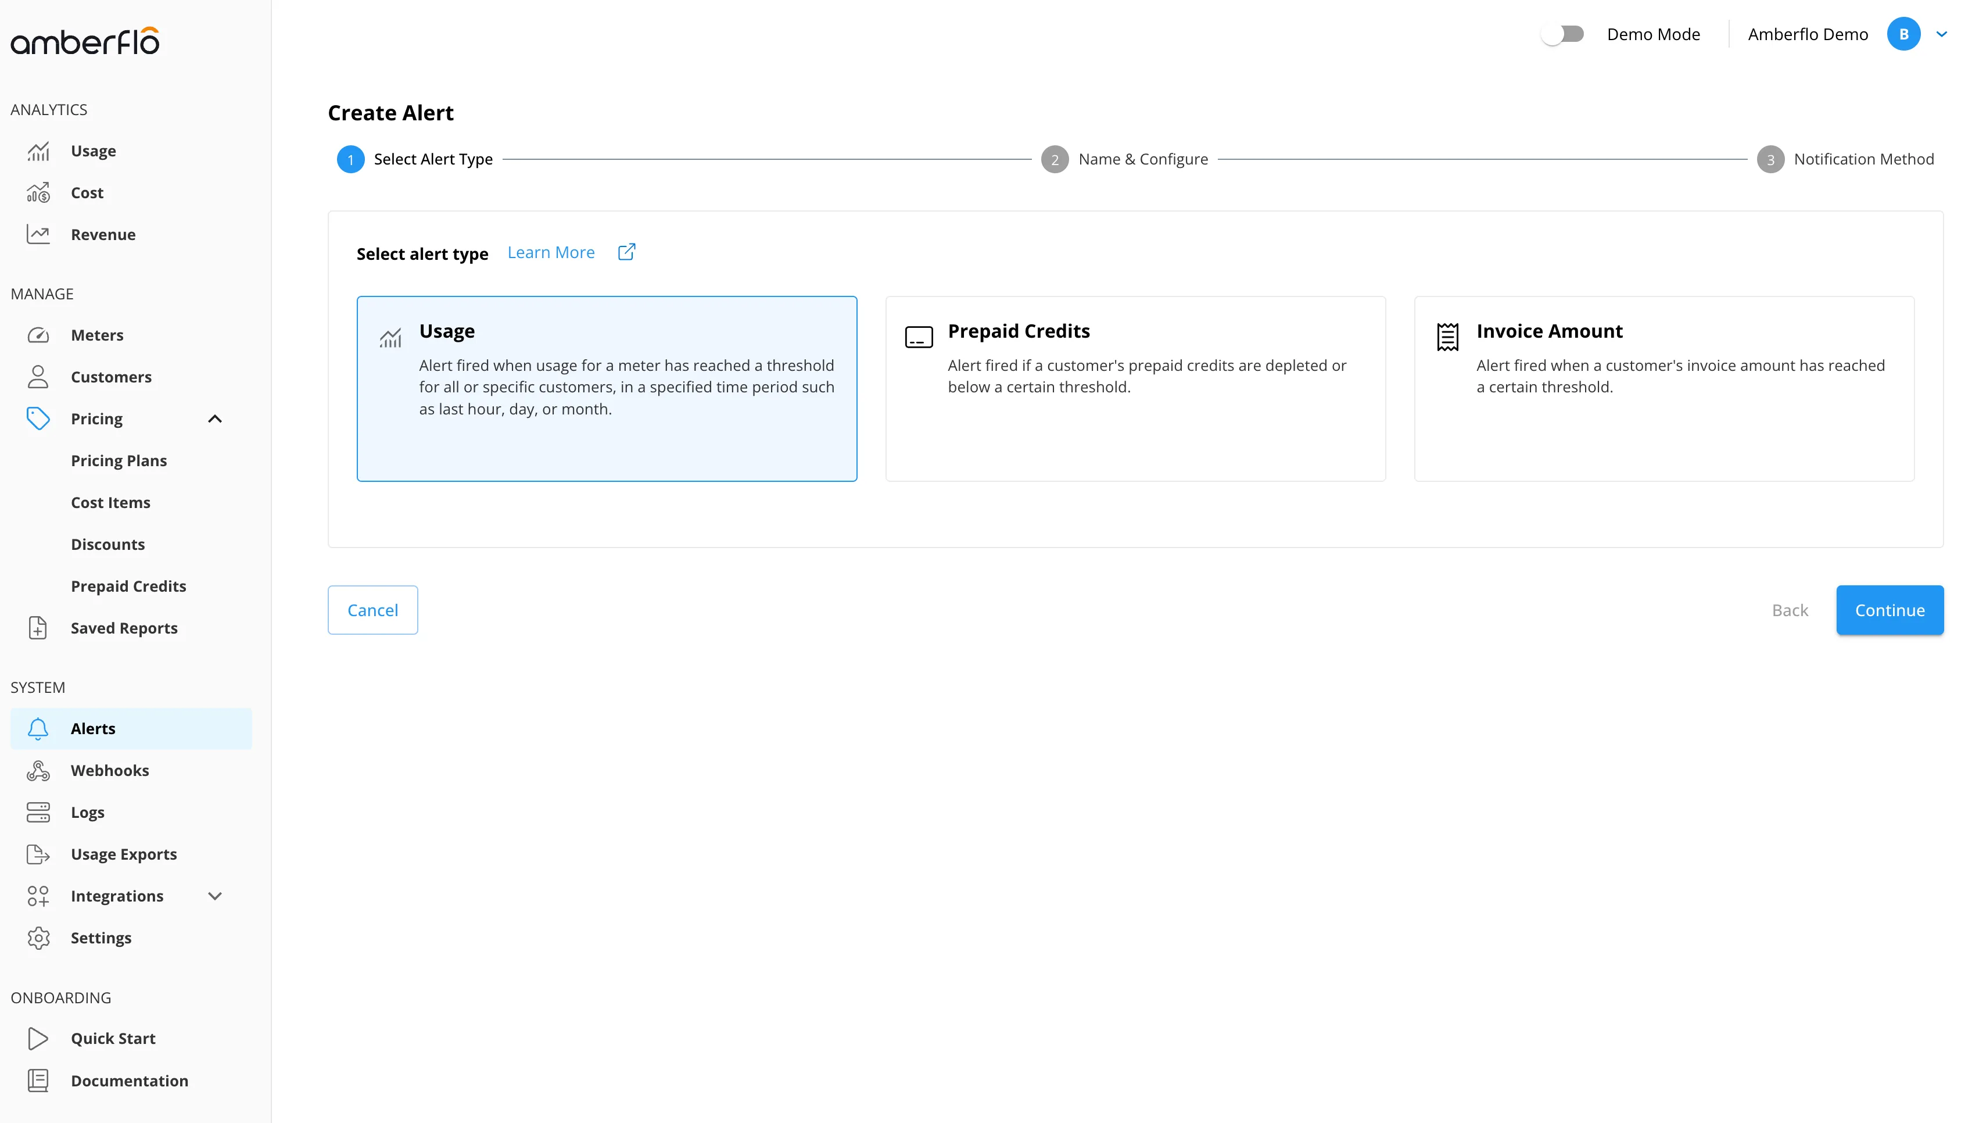Click the amberflo logo
Screen dimensions: 1979x1123
pos(85,42)
